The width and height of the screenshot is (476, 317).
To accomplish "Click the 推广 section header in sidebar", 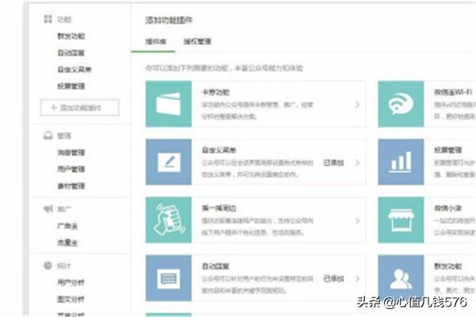I will point(64,209).
